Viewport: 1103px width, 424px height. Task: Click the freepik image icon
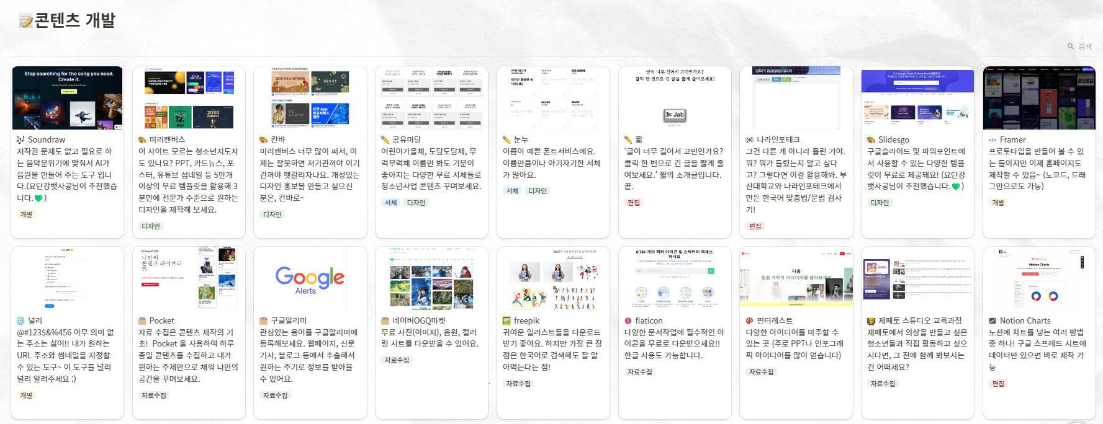[506, 321]
